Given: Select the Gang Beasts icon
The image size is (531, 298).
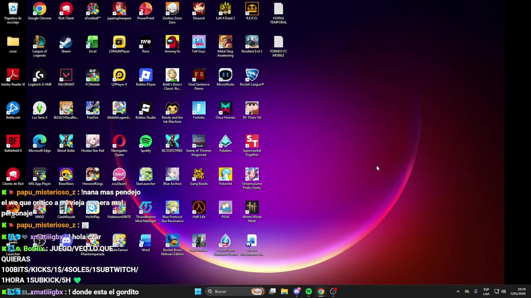Looking at the screenshot, I should [199, 177].
